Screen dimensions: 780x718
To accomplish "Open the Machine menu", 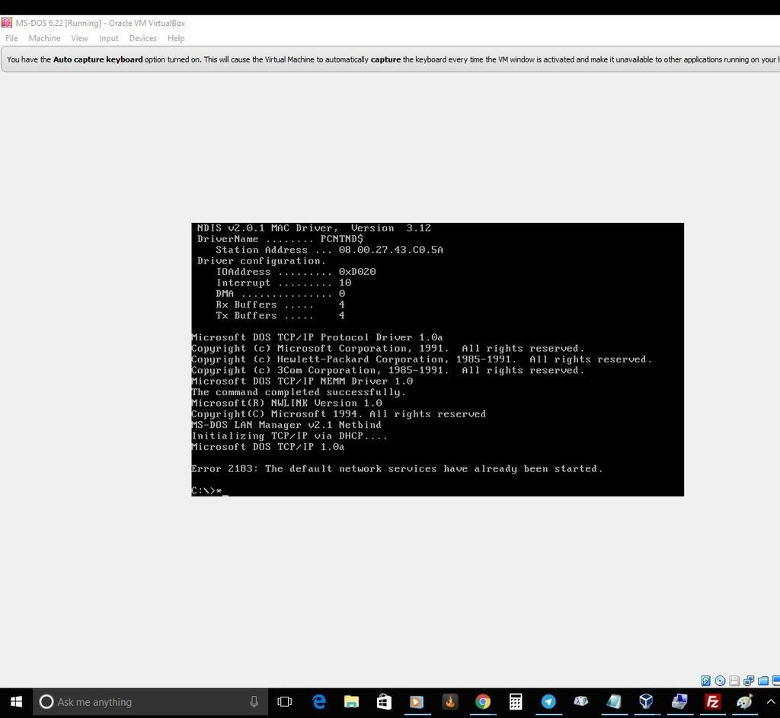I will (43, 38).
